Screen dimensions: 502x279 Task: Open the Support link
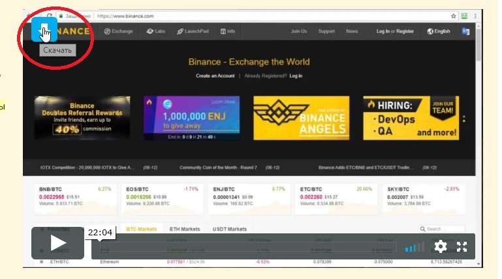tap(326, 31)
